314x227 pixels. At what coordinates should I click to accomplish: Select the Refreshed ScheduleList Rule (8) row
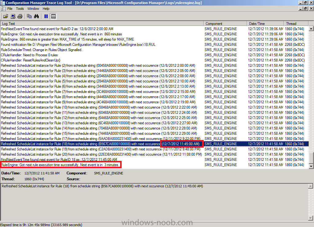click(x=155, y=97)
